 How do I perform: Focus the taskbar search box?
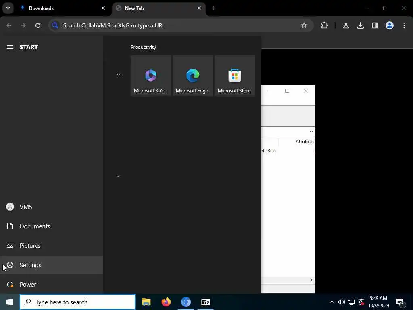coord(77,302)
